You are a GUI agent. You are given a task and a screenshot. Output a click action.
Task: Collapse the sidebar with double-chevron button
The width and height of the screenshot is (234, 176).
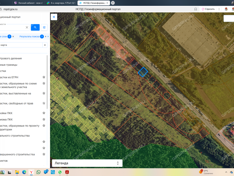[x=54, y=17]
